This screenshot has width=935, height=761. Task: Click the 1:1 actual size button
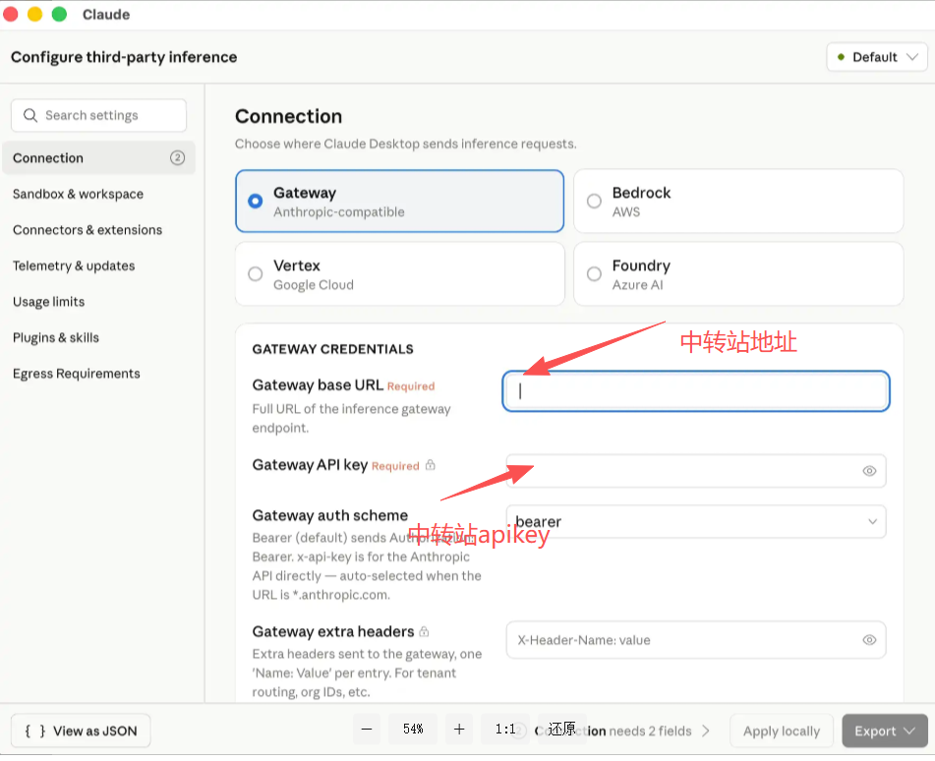[505, 729]
